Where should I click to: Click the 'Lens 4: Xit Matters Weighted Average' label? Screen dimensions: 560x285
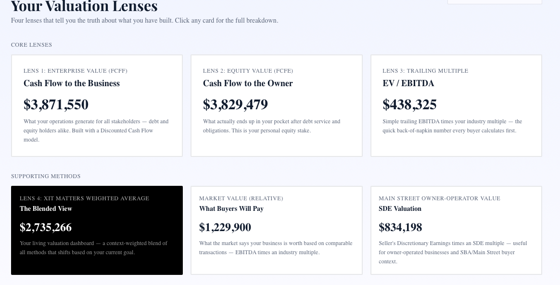coord(84,198)
